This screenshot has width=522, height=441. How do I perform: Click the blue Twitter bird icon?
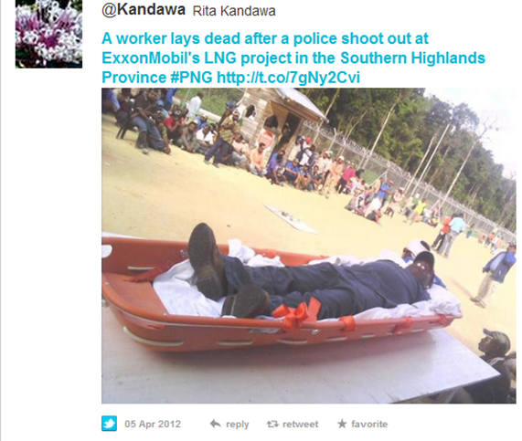[x=109, y=424]
